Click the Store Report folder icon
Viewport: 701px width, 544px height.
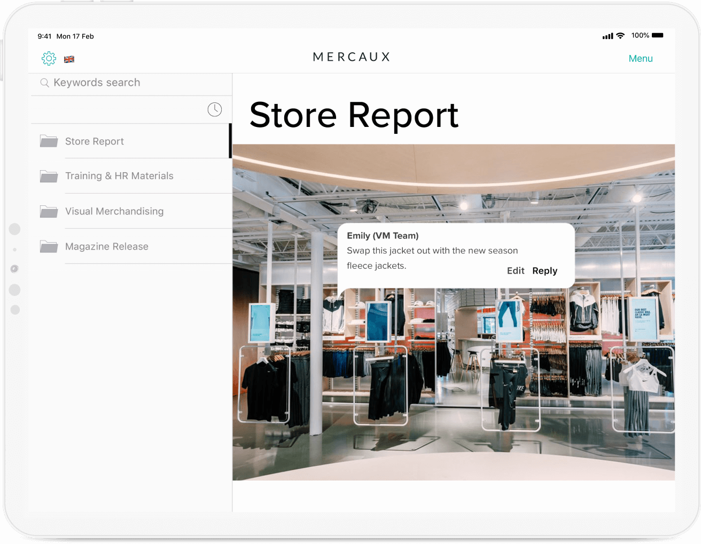tap(49, 141)
